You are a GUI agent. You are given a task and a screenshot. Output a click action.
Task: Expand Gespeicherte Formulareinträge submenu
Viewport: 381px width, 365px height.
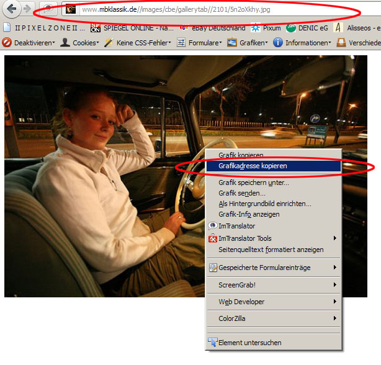pyautogui.click(x=274, y=268)
